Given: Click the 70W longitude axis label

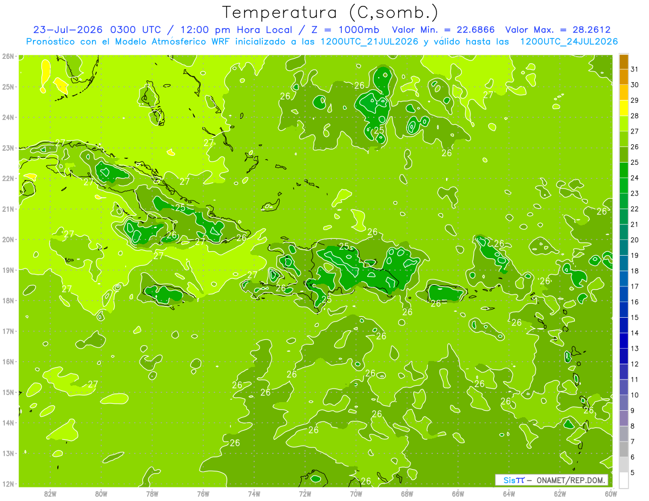Looking at the screenshot, I should (356, 493).
